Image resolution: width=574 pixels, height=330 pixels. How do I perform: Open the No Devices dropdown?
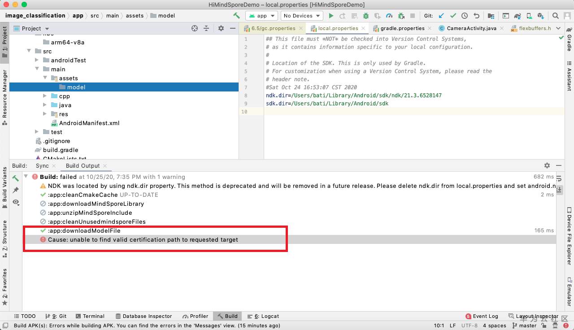tap(301, 16)
